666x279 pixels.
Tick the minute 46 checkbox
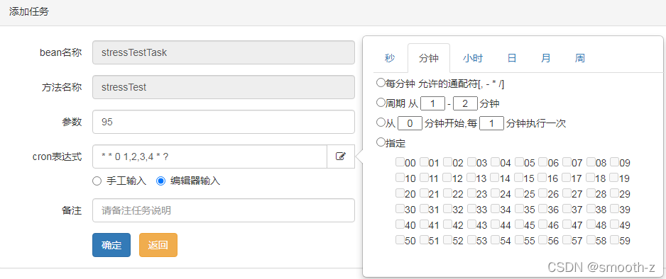(543, 224)
